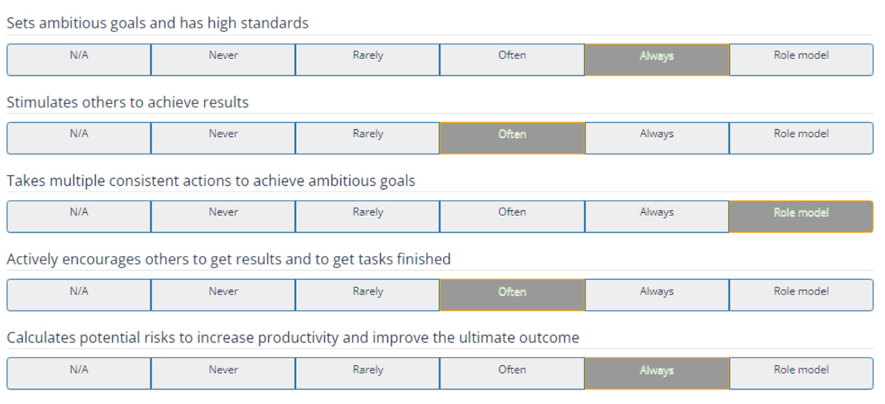Image resolution: width=885 pixels, height=404 pixels.
Task: Select "Never" for actively encourages others
Action: click(223, 295)
